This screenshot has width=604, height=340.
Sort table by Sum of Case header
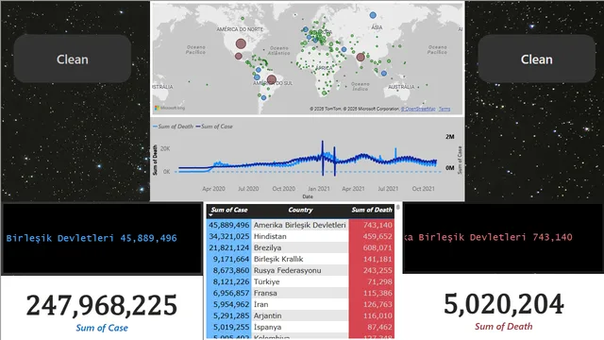click(228, 210)
